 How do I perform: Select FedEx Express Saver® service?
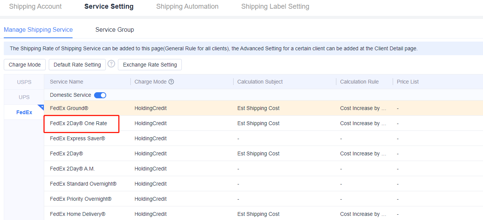tap(77, 138)
